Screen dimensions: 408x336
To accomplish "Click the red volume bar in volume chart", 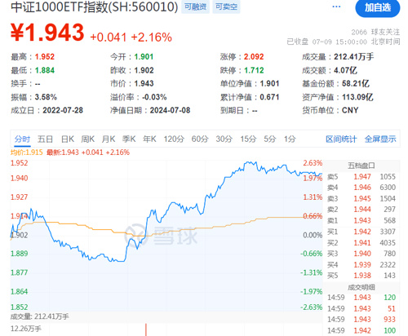I will [x=146, y=329].
